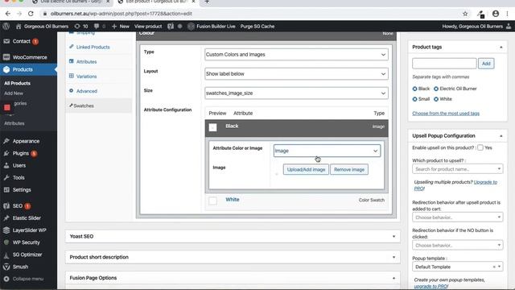Collapse the Upsell Popup Configuration panel
The height and width of the screenshot is (290, 515).
click(x=501, y=136)
